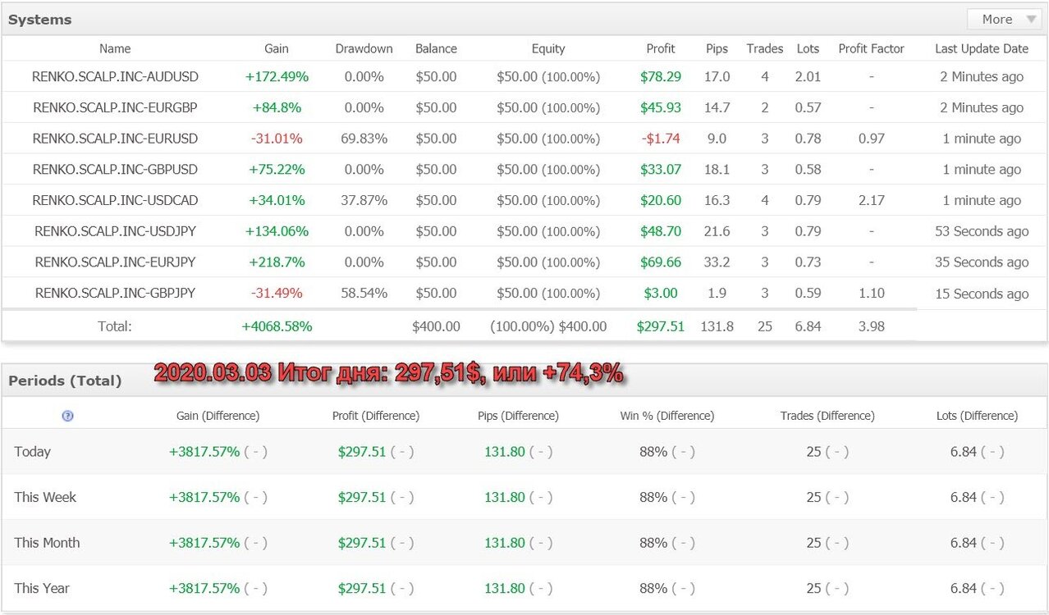Click the -31.49% gain for GBPJPY

[x=277, y=293]
